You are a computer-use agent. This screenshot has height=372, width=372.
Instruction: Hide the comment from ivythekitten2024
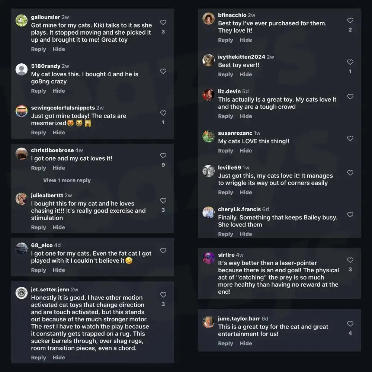(246, 74)
